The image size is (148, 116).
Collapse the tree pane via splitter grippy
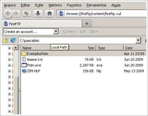coord(20,91)
